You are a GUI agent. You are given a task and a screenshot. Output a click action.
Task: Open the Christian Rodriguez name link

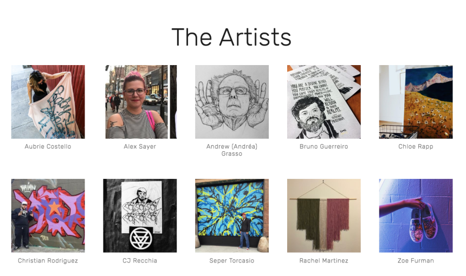48,260
